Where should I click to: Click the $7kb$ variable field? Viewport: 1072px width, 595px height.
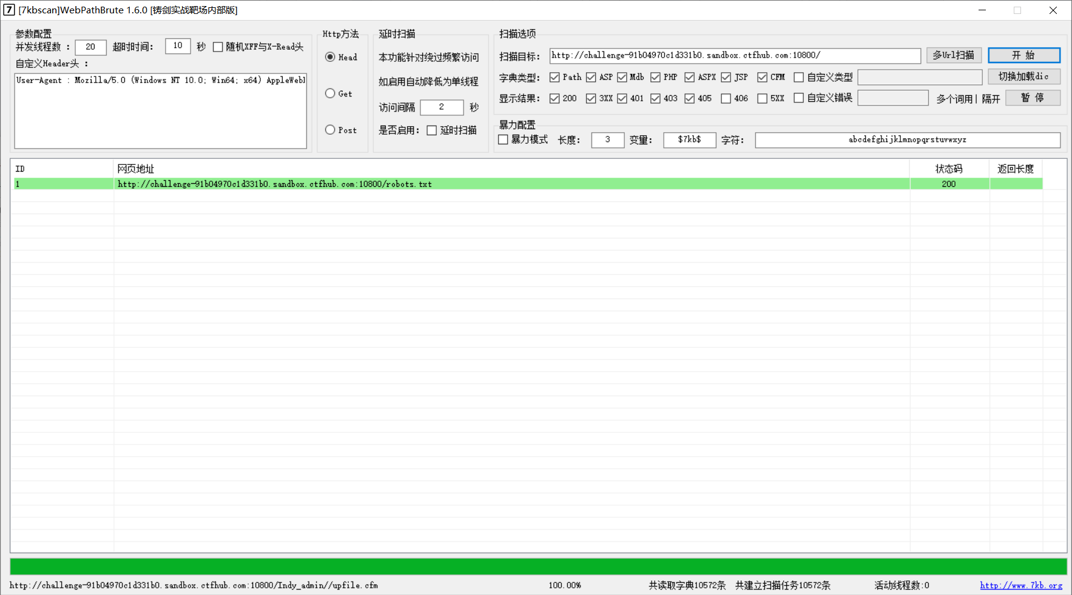689,140
